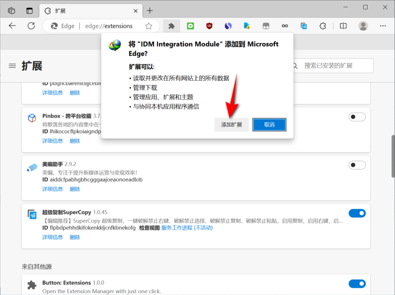
Task: Click the 超级复制SuperCopy list icon
Action: tap(32, 214)
